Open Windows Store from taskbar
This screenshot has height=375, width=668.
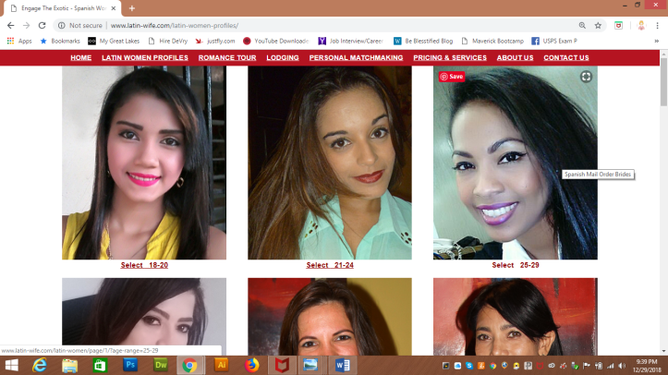coord(100,365)
